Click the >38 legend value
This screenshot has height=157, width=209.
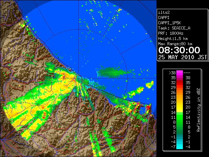pos(172,73)
